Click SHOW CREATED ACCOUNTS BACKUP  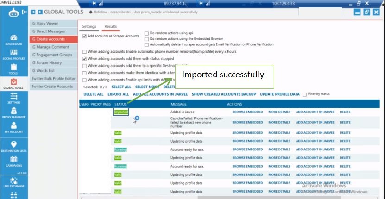[x=224, y=94]
